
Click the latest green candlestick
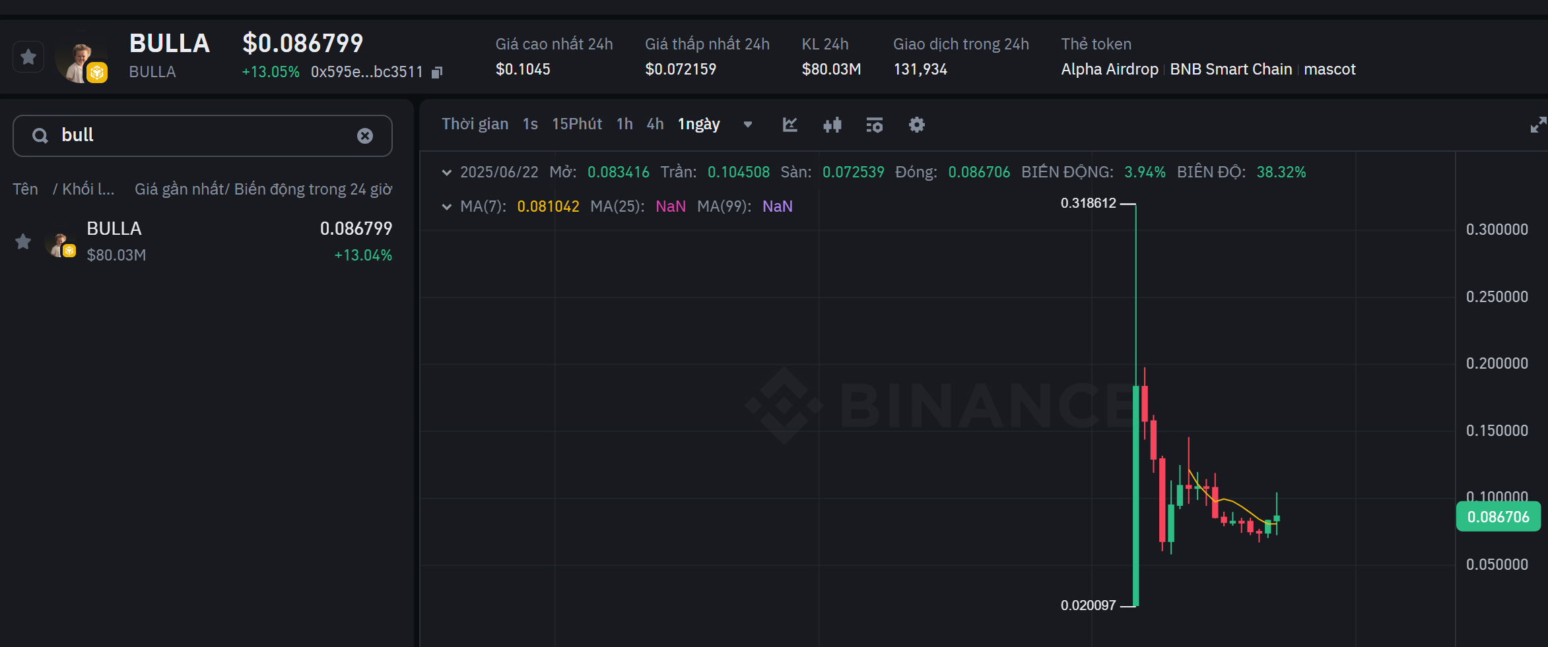pyautogui.click(x=1277, y=518)
